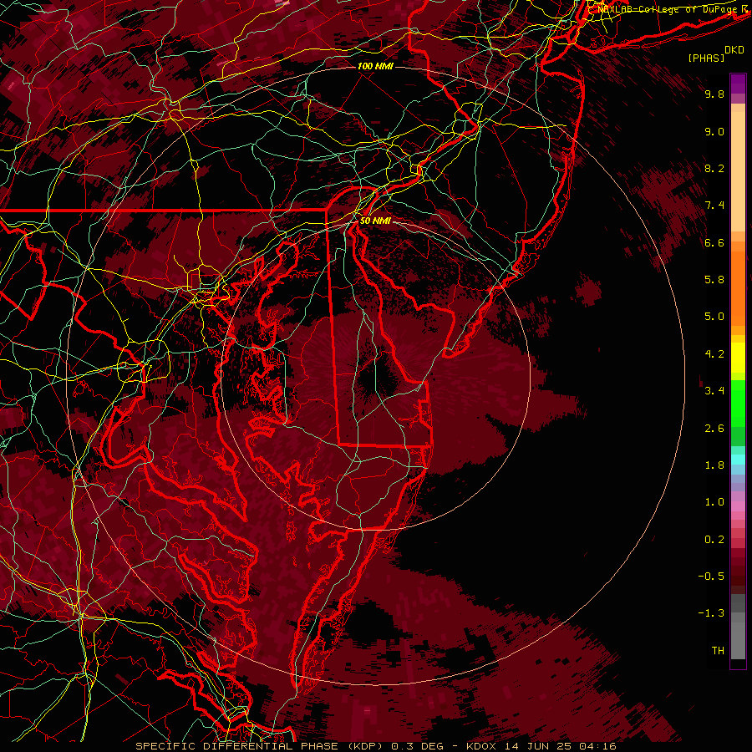Screen dimensions: 752x752
Task: Click the 0.3 DEG elevation text in footer
Action: [x=418, y=746]
